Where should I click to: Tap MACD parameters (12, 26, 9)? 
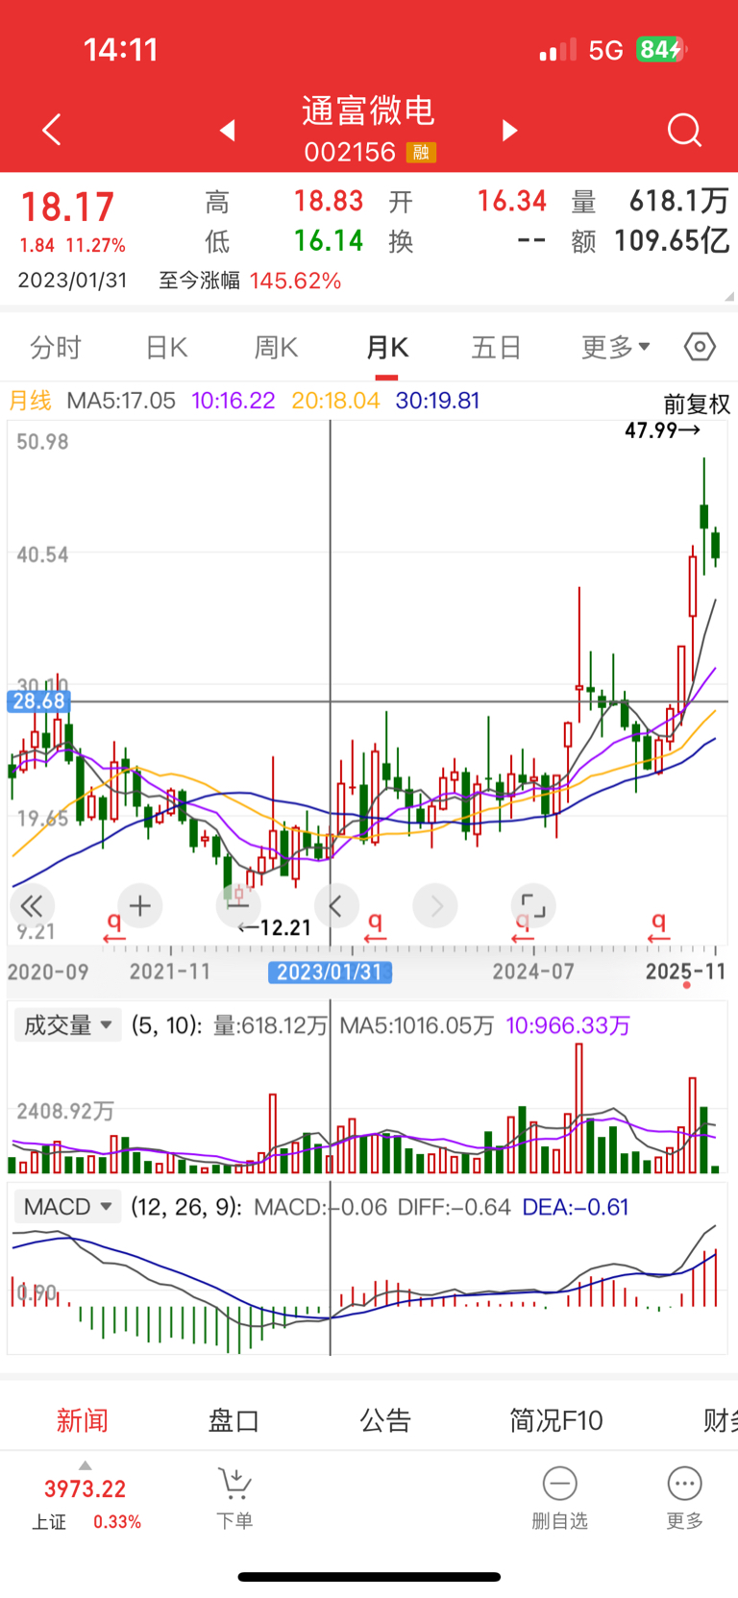(186, 1207)
